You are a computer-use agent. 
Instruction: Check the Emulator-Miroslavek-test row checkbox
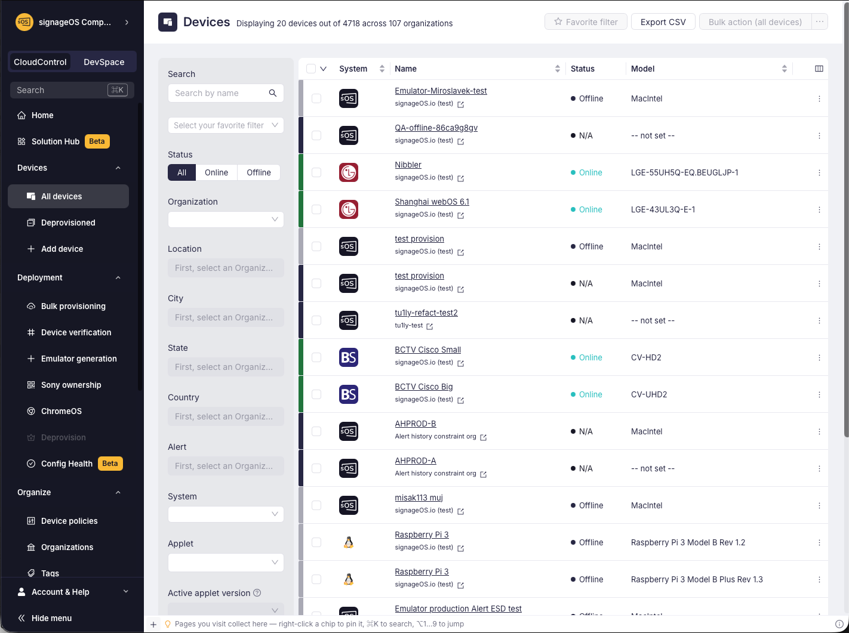click(316, 98)
